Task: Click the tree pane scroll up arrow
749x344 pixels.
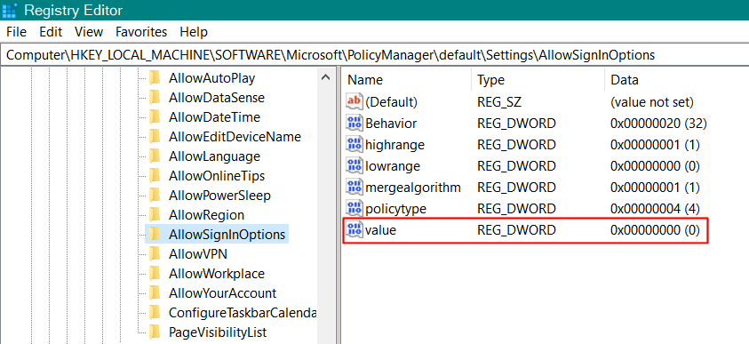Action: coord(325,77)
